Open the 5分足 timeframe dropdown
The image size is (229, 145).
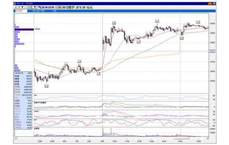(x=32, y=7)
